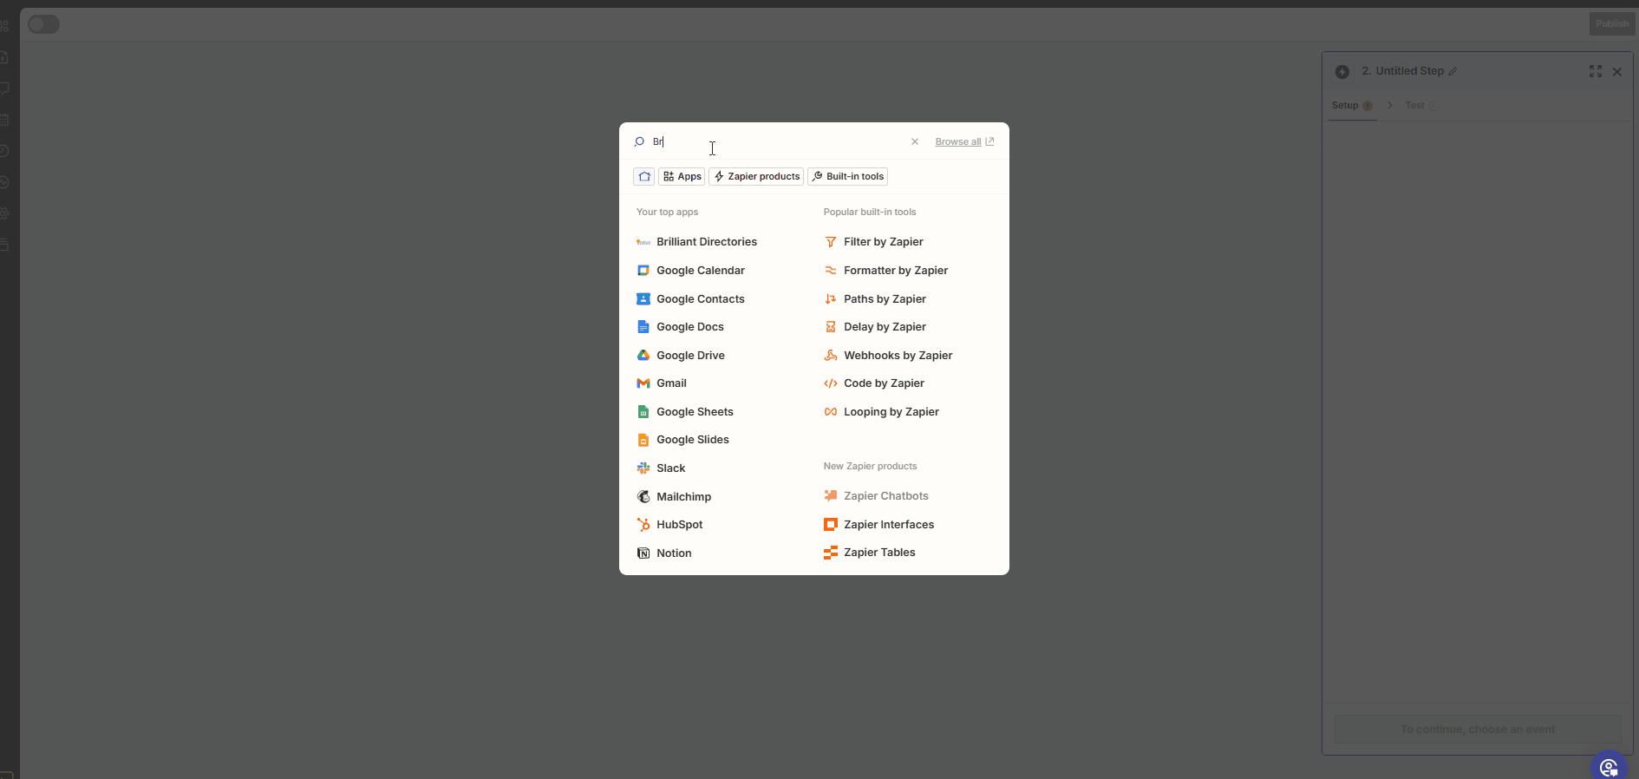Switch to Zapier products filter
Screen dimensions: 1639x779
point(756,176)
